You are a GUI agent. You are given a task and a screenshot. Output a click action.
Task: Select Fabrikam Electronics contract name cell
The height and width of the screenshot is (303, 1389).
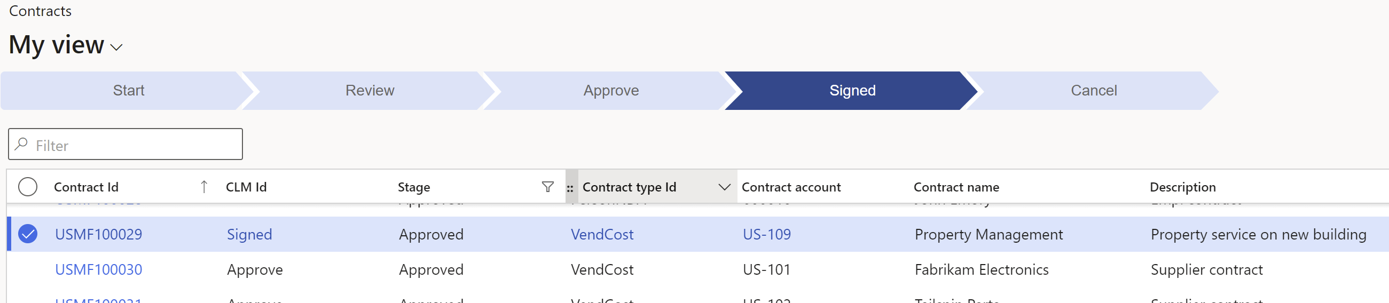click(x=982, y=269)
